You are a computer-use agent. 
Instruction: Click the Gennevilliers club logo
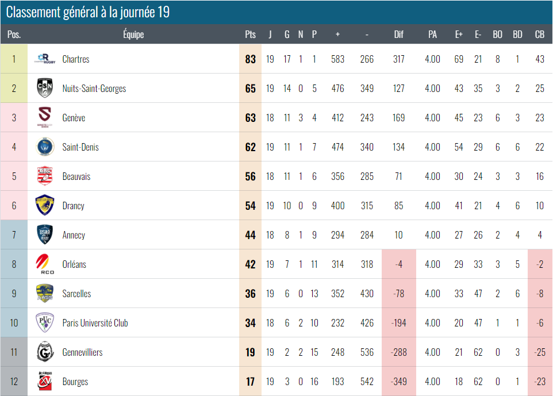pyautogui.click(x=45, y=352)
